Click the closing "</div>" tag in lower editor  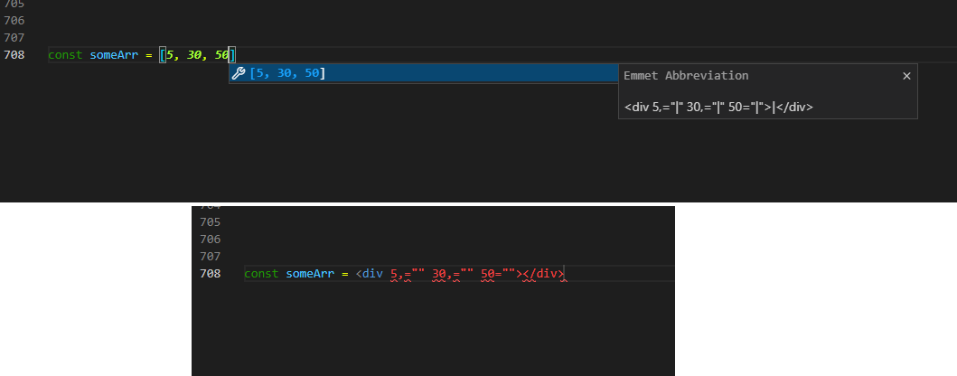[544, 274]
